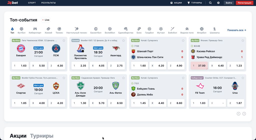Viewport: 256px width, 140px height.
Task: Select the Шахматы sport filter
Action: [x=214, y=30]
